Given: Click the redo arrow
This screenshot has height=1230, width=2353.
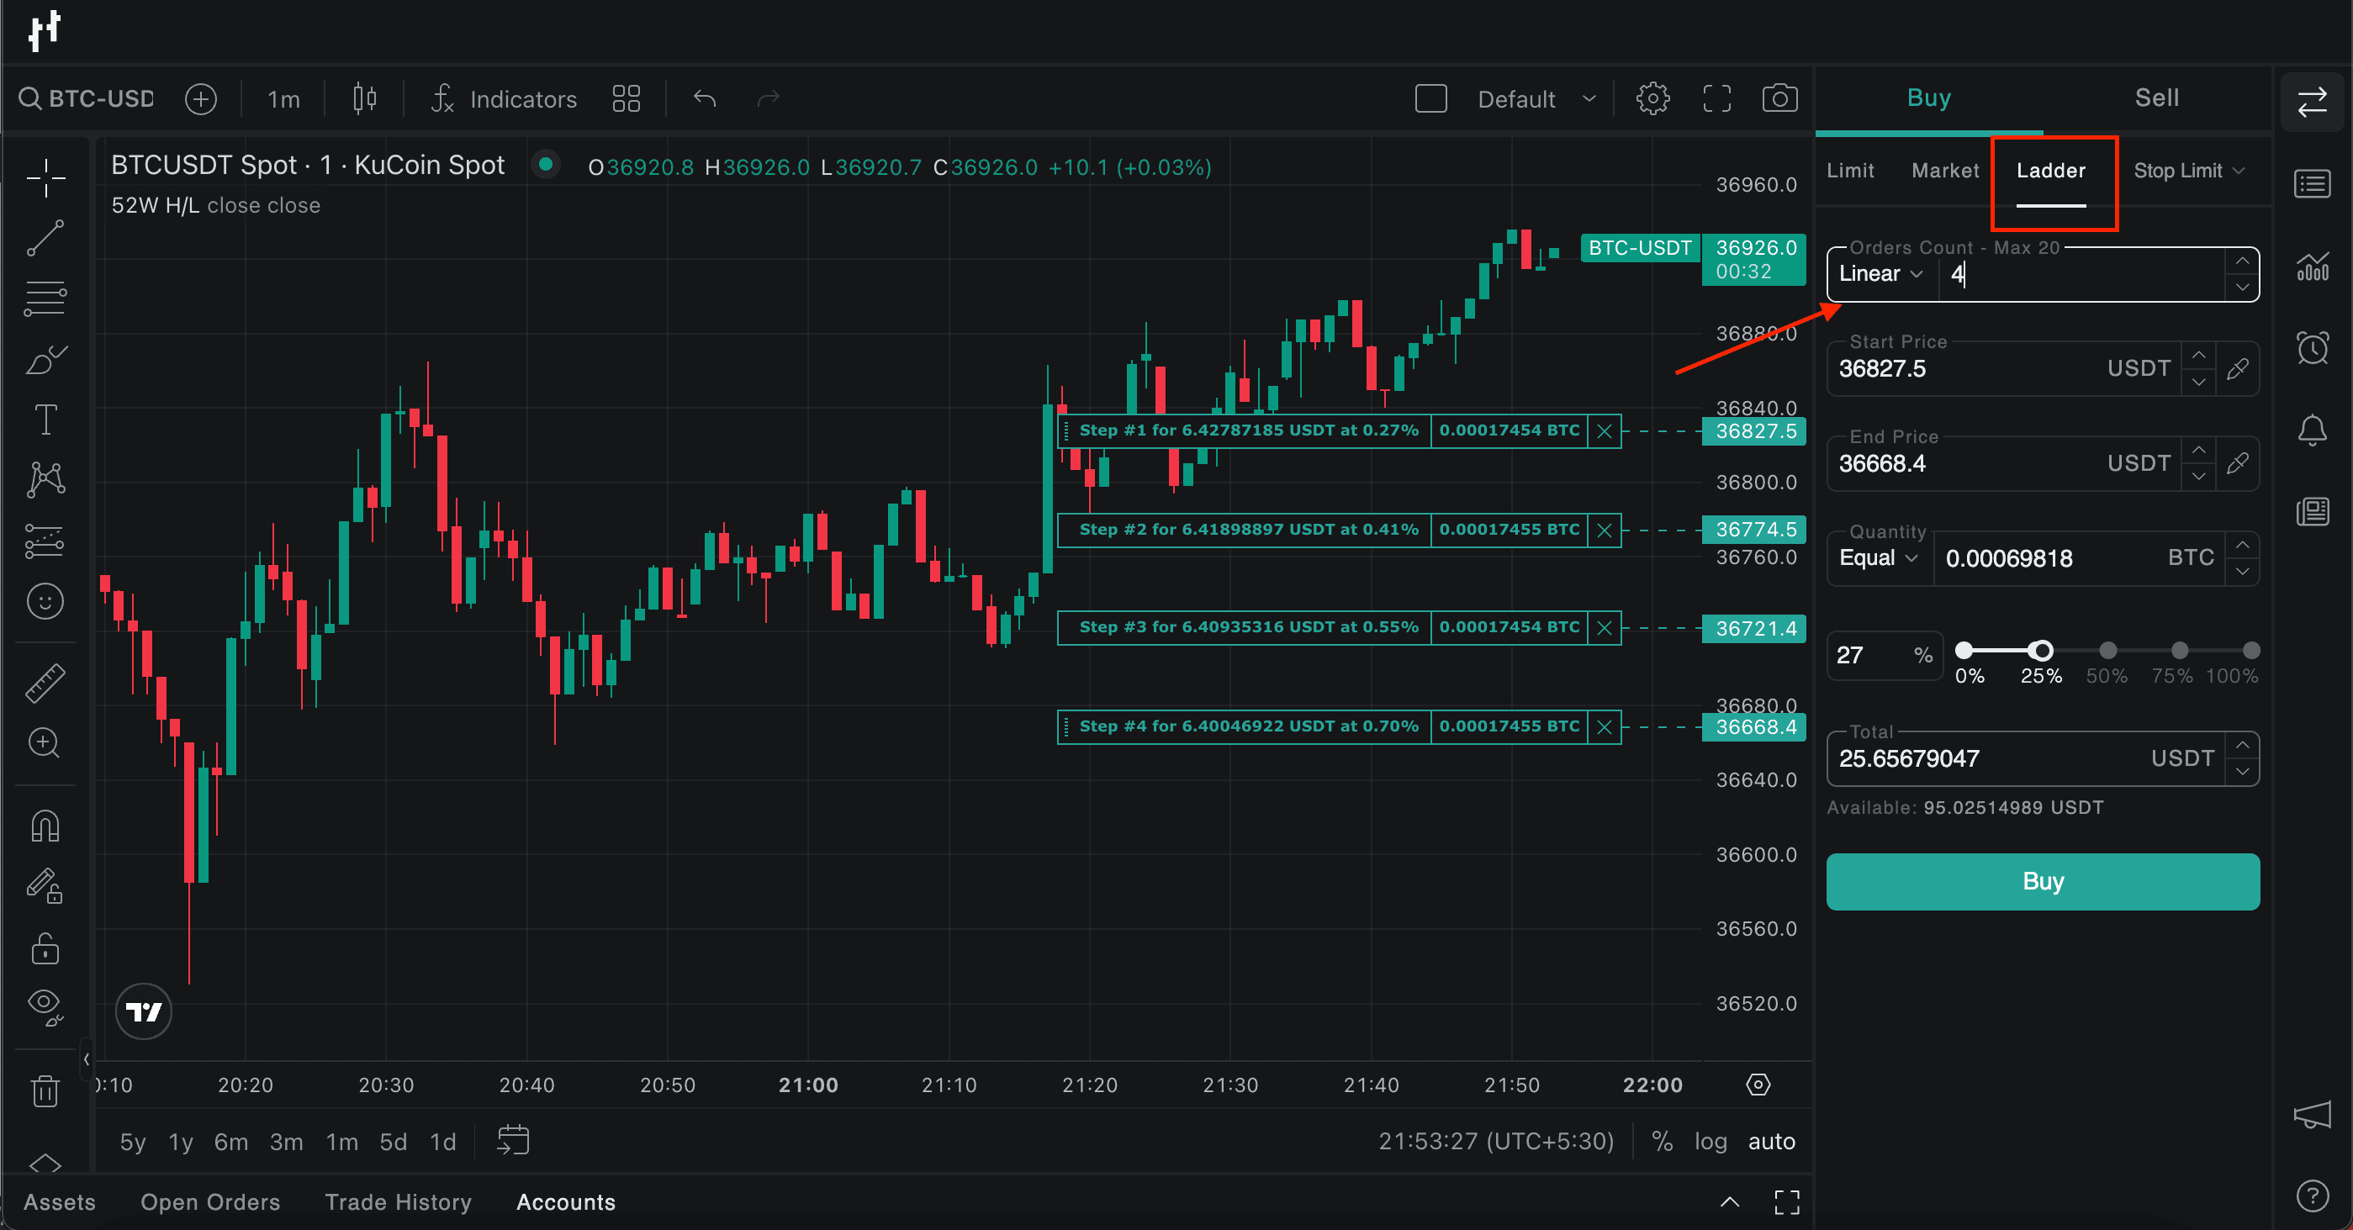Looking at the screenshot, I should (768, 98).
